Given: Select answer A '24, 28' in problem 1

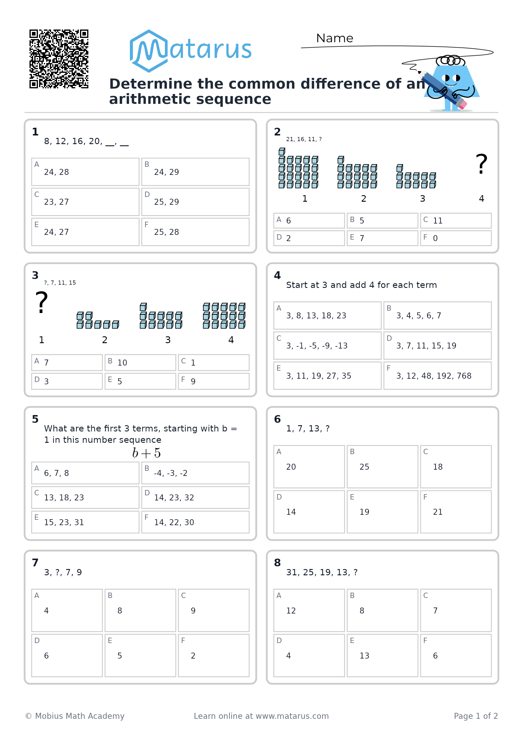Looking at the screenshot, I should (85, 172).
